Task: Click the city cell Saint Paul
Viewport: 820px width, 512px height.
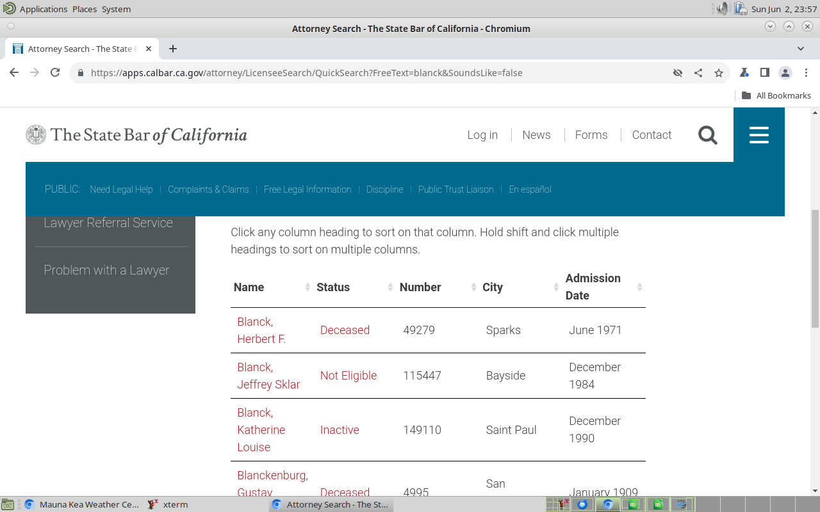Action: [x=511, y=430]
